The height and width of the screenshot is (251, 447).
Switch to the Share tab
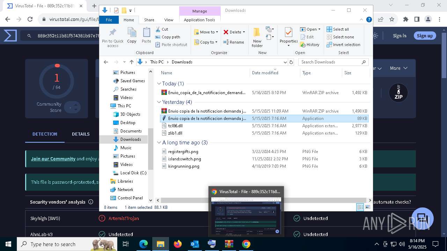coord(149,20)
